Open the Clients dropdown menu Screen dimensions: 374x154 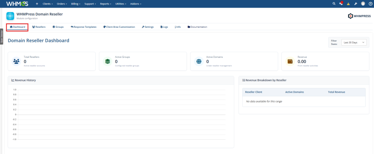point(47,4)
